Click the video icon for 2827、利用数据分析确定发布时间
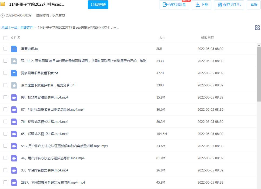 tap(14, 182)
